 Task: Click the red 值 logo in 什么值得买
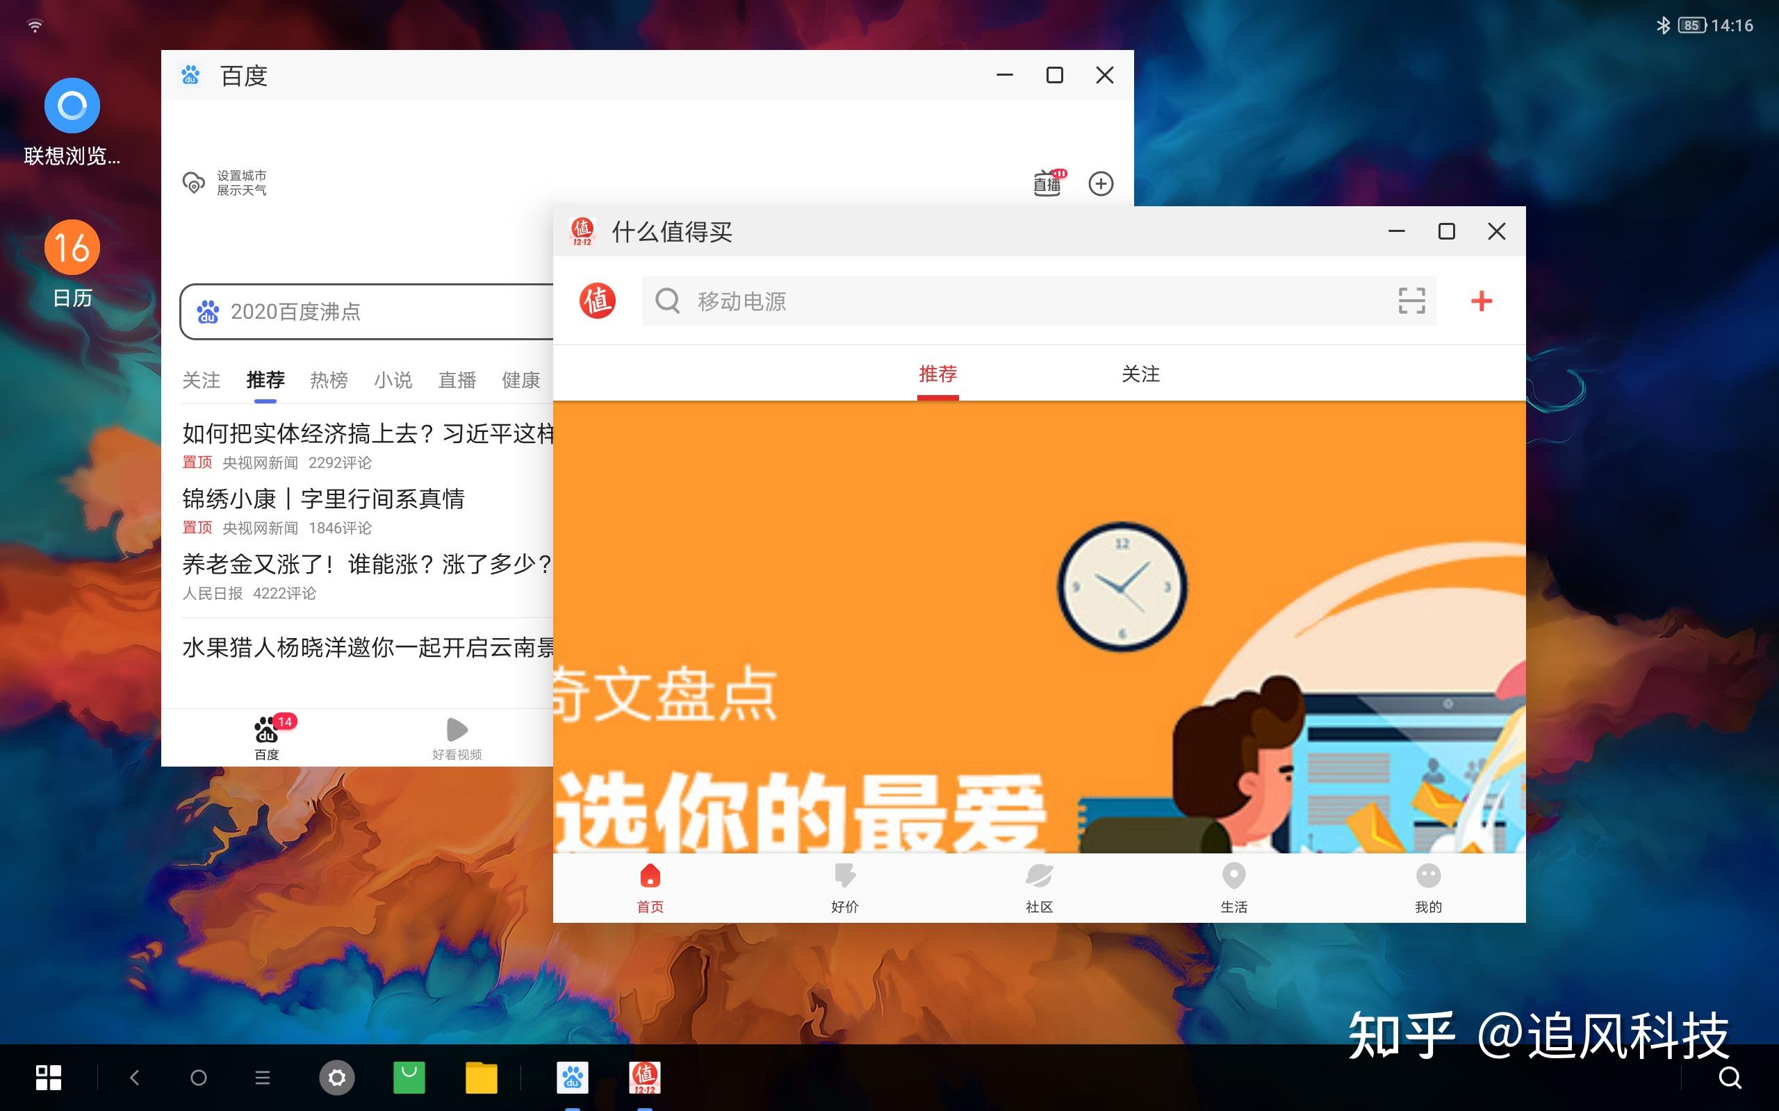[x=597, y=301]
